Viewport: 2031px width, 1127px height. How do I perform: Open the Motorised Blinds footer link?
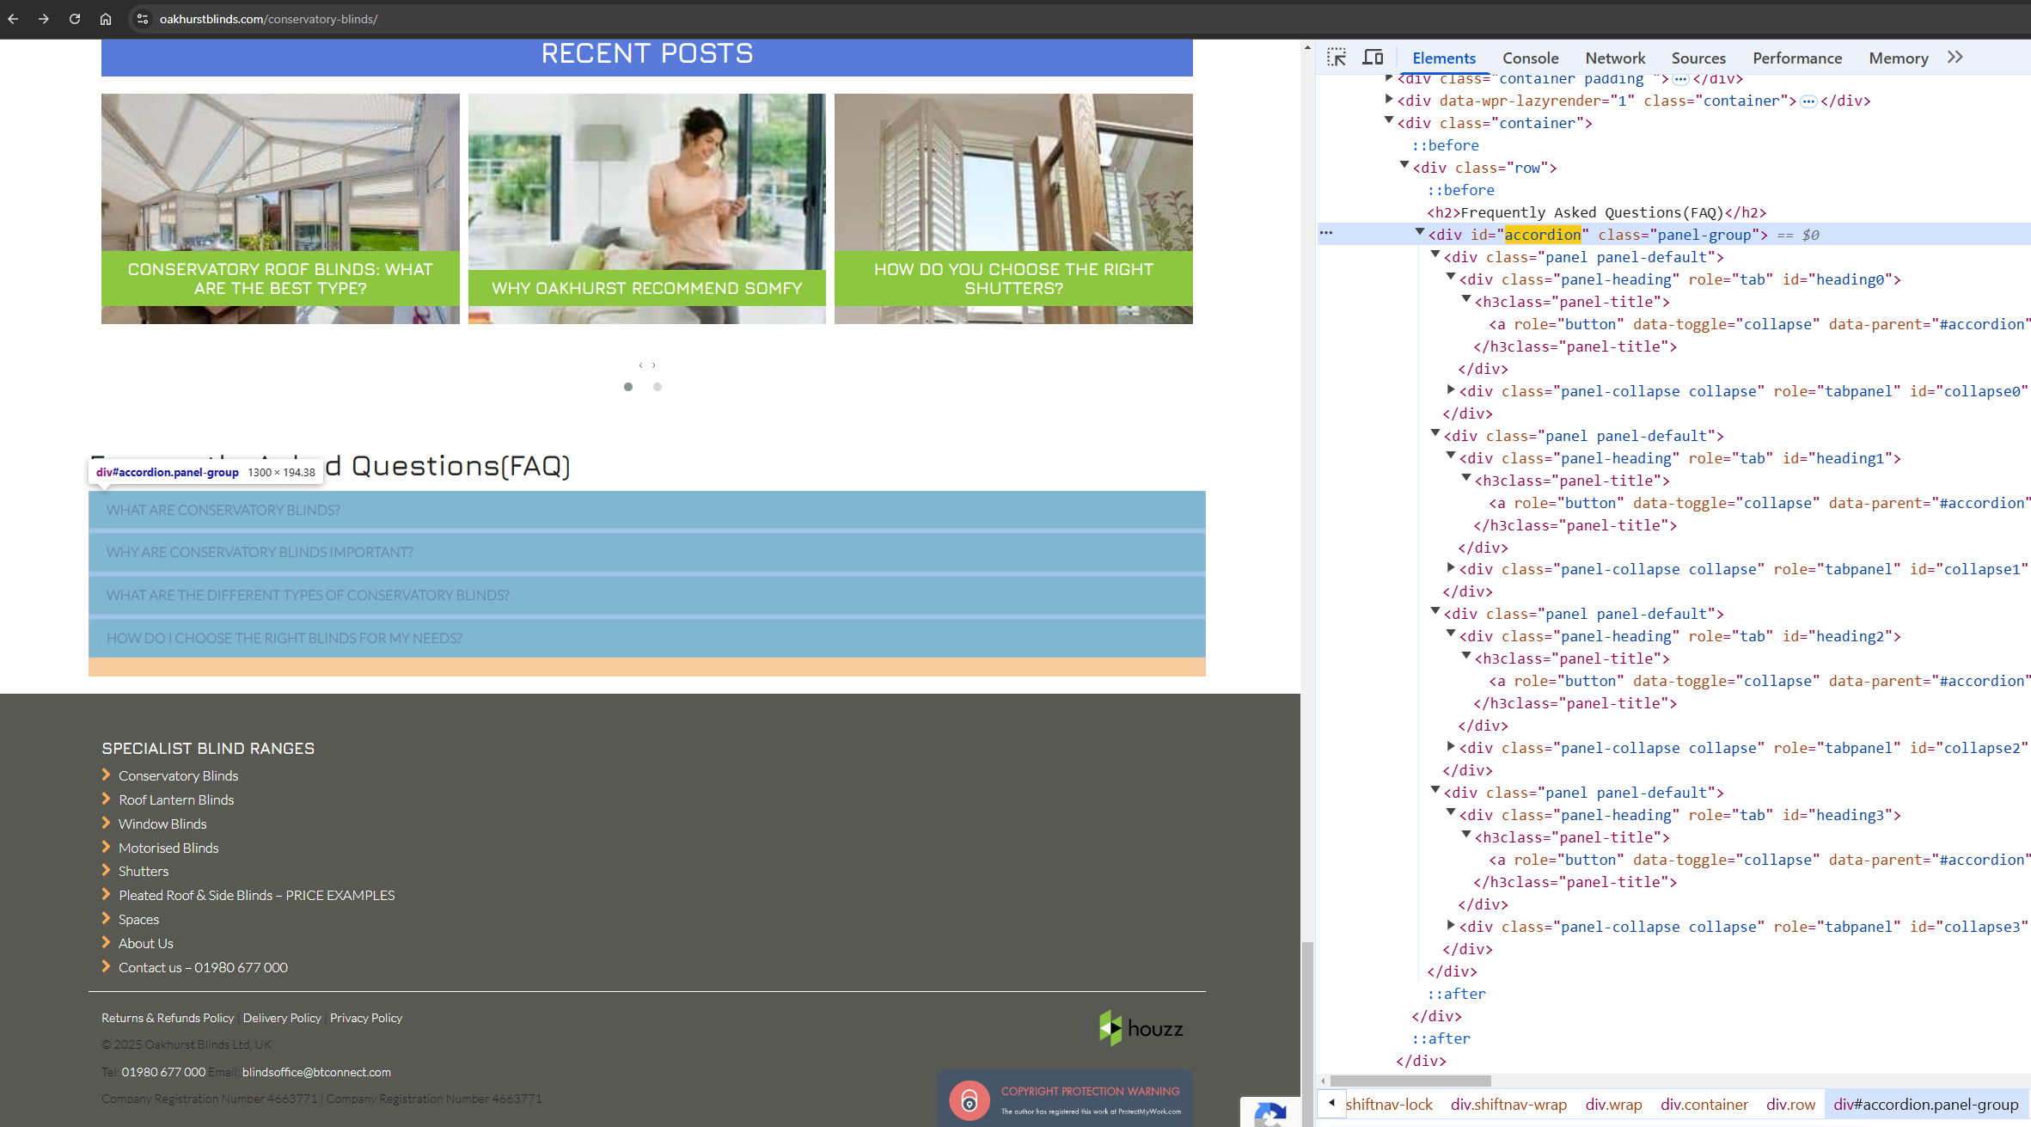[168, 848]
